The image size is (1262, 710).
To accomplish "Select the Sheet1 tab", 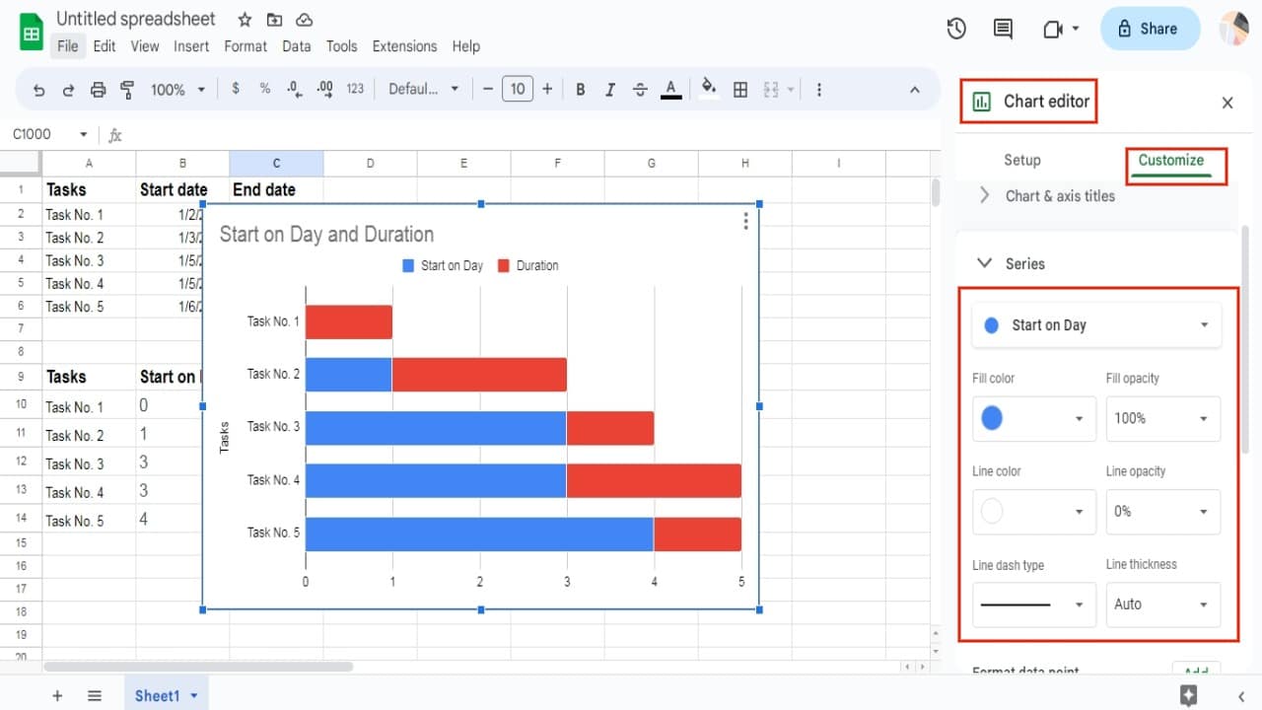I will click(158, 695).
